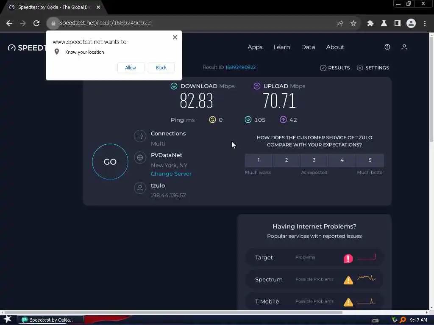
Task: Open Speedtest SETTINGS
Action: click(373, 68)
